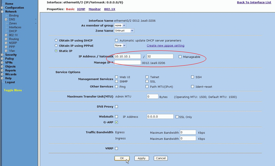
Task: Enable the VRRP checkbox
Action: [117, 148]
